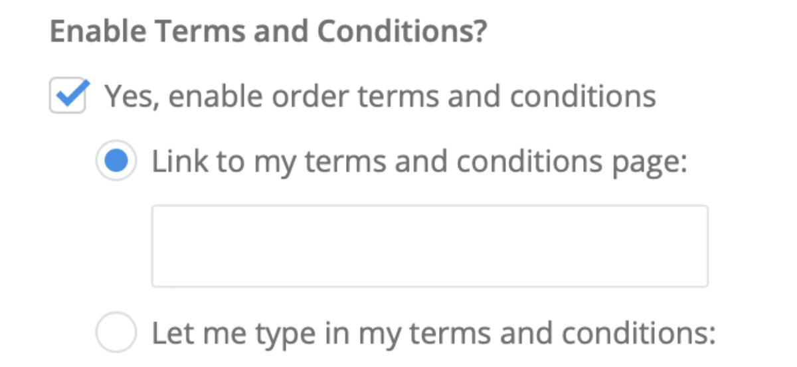
Task: Select the "Link to my terms" radio button
Action: (x=116, y=162)
